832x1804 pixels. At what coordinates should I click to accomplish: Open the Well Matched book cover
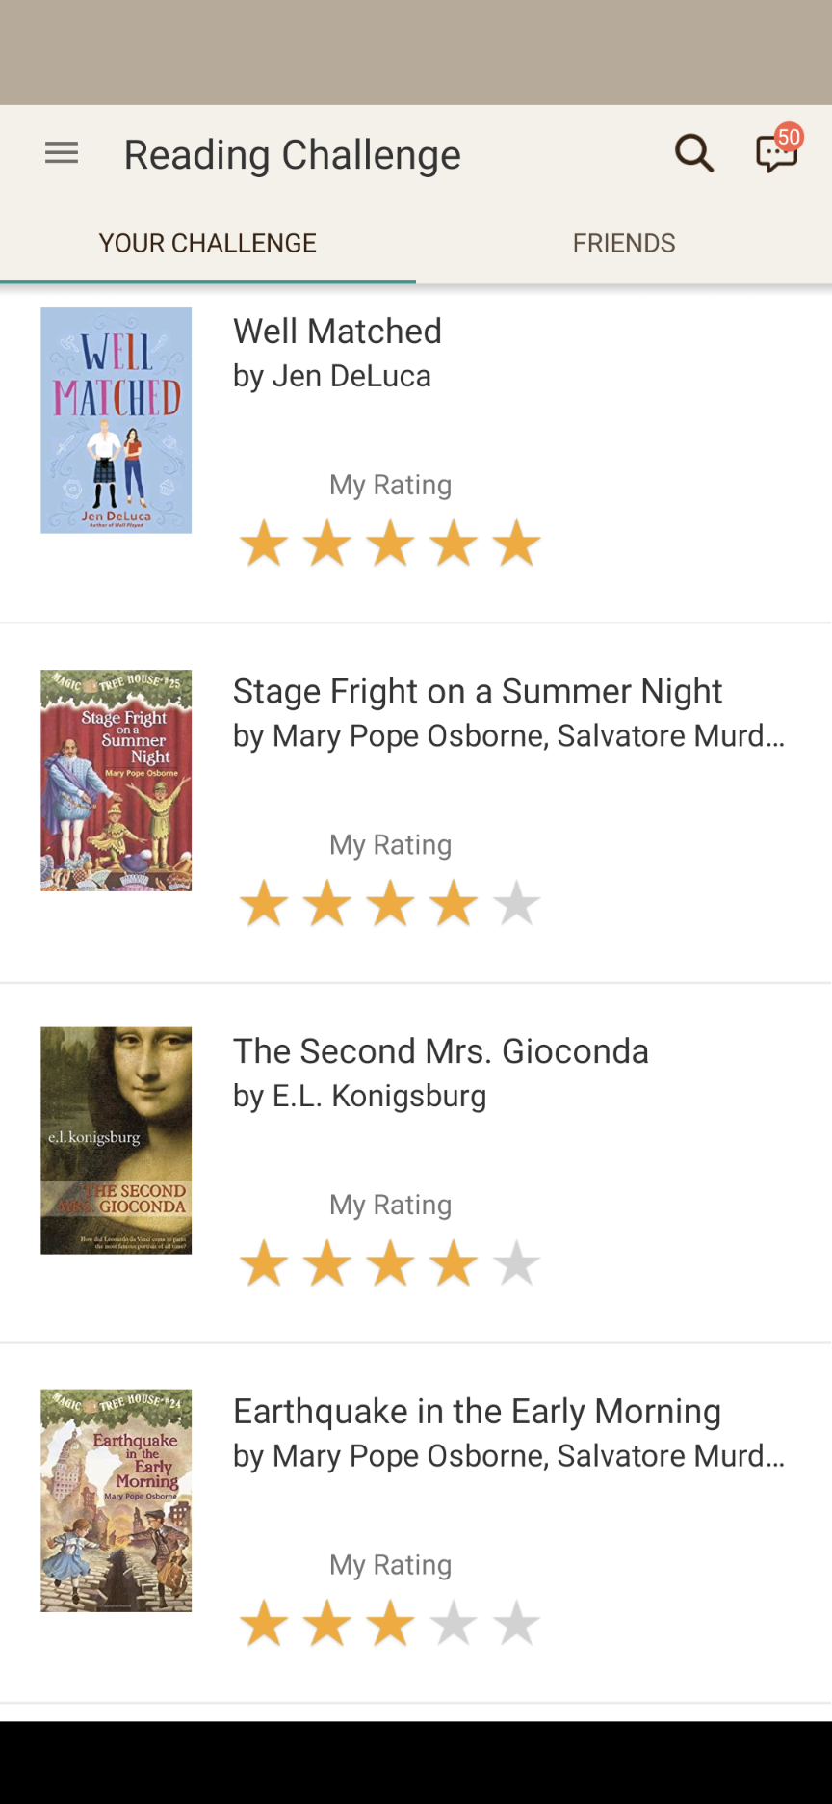116,420
